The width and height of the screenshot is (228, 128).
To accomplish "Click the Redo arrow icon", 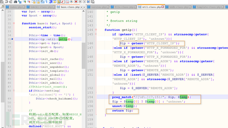I will (11, 2).
